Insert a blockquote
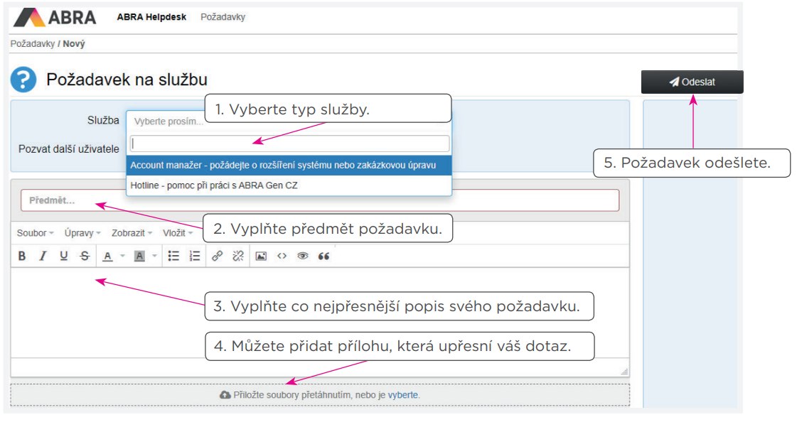Screen dimensions: 797x432 coord(323,256)
